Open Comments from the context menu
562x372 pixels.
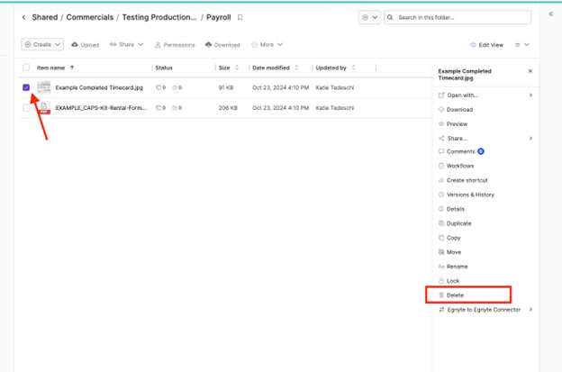457,151
